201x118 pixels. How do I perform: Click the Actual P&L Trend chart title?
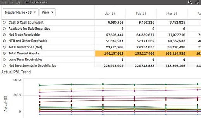(16, 72)
